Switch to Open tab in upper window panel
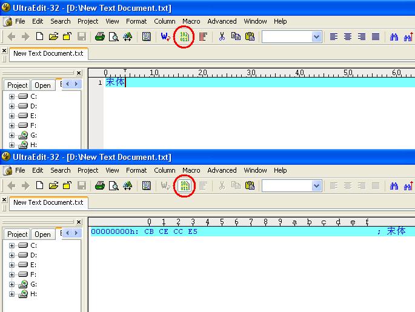The height and width of the screenshot is (312, 415). [42, 85]
